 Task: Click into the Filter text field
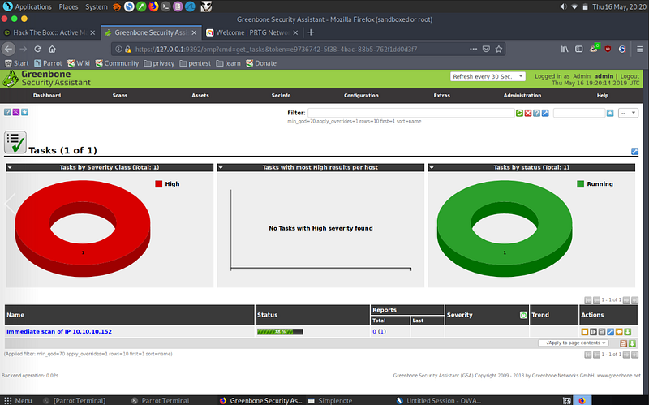point(411,113)
